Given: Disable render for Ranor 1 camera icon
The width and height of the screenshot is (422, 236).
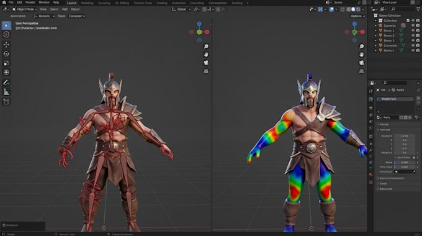Looking at the screenshot, I should click(x=418, y=30).
